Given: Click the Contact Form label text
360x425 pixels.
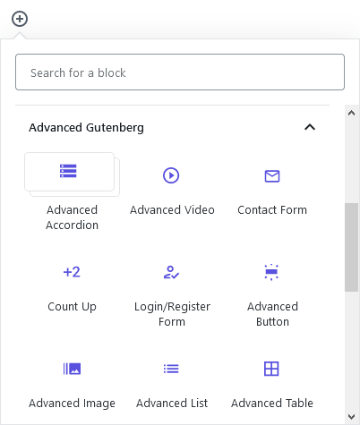Looking at the screenshot, I should (x=272, y=210).
